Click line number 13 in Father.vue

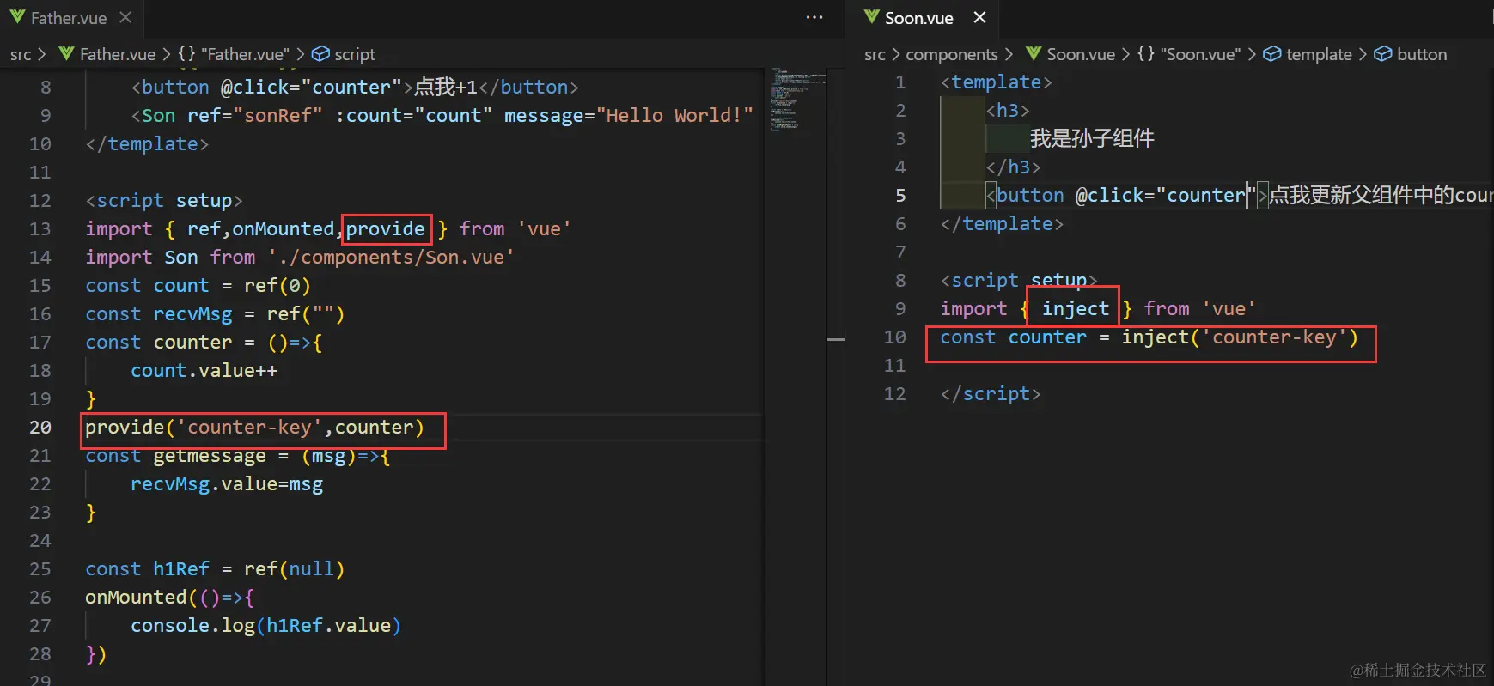tap(40, 229)
